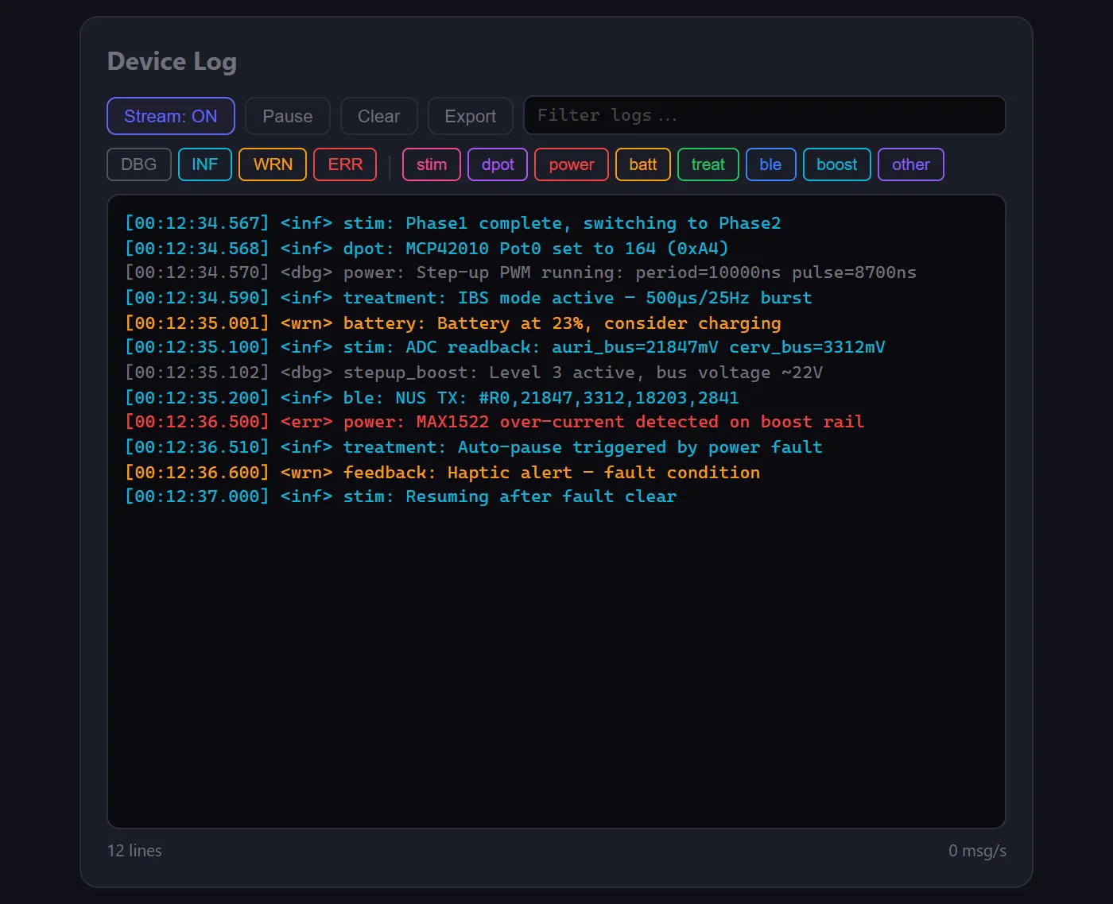Viewport: 1113px width, 904px height.
Task: Toggle the batt module filter
Action: click(642, 164)
